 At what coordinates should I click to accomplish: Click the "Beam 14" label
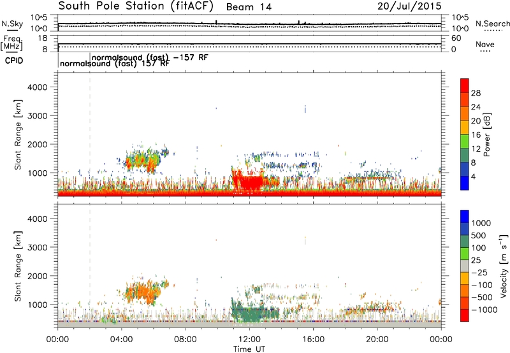pyautogui.click(x=249, y=7)
